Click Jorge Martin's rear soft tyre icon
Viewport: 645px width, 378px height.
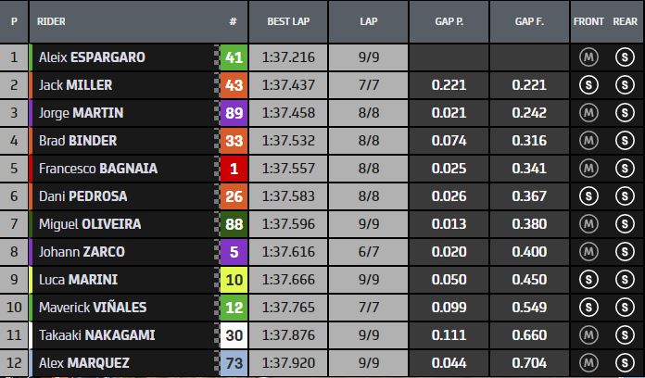click(x=623, y=113)
